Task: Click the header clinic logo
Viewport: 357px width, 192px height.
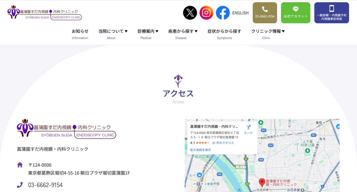Action: click(45, 13)
